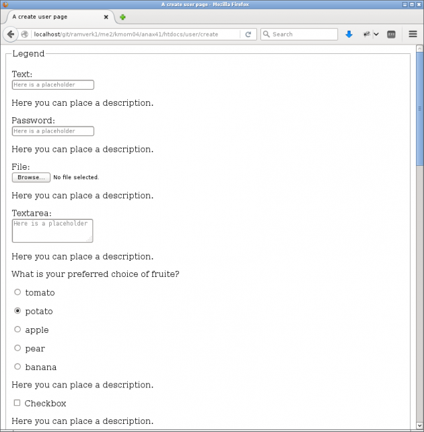Focus the URL address bar
The image size is (424, 432).
coord(136,34)
